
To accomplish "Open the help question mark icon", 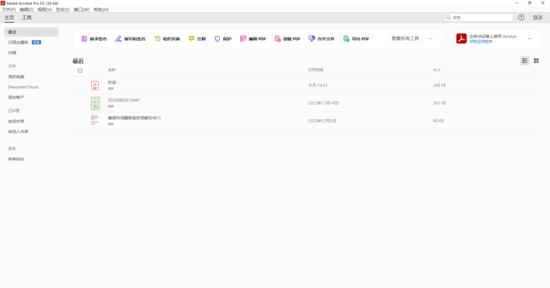I will tap(521, 18).
